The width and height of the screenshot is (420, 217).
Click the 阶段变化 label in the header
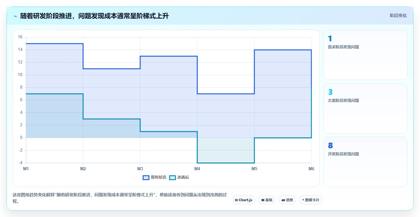[398, 15]
